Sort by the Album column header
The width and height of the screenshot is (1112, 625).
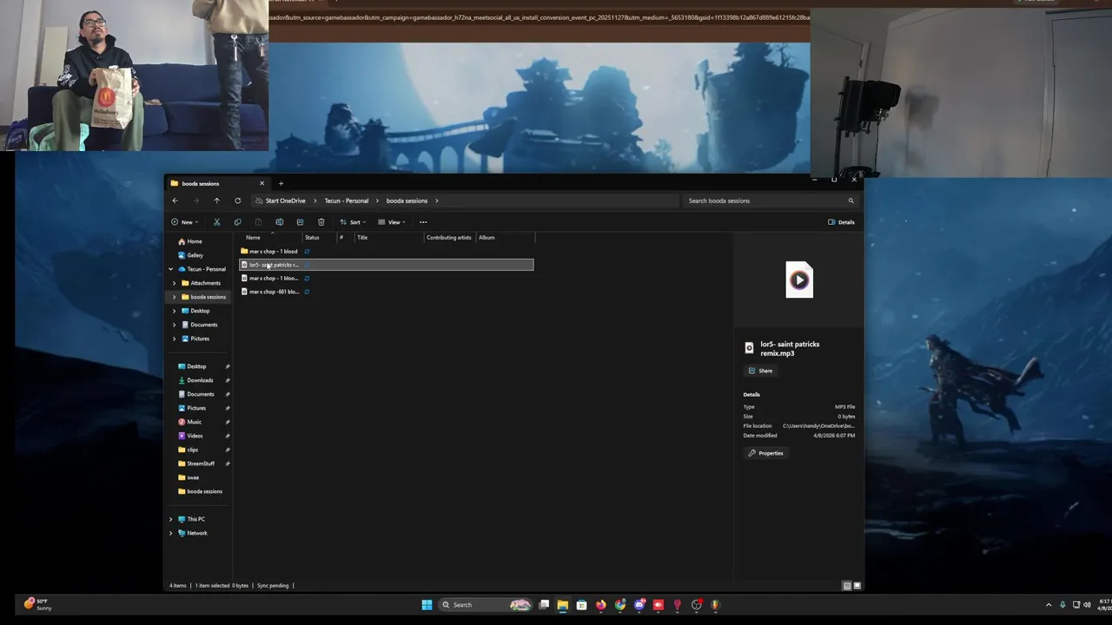(486, 237)
